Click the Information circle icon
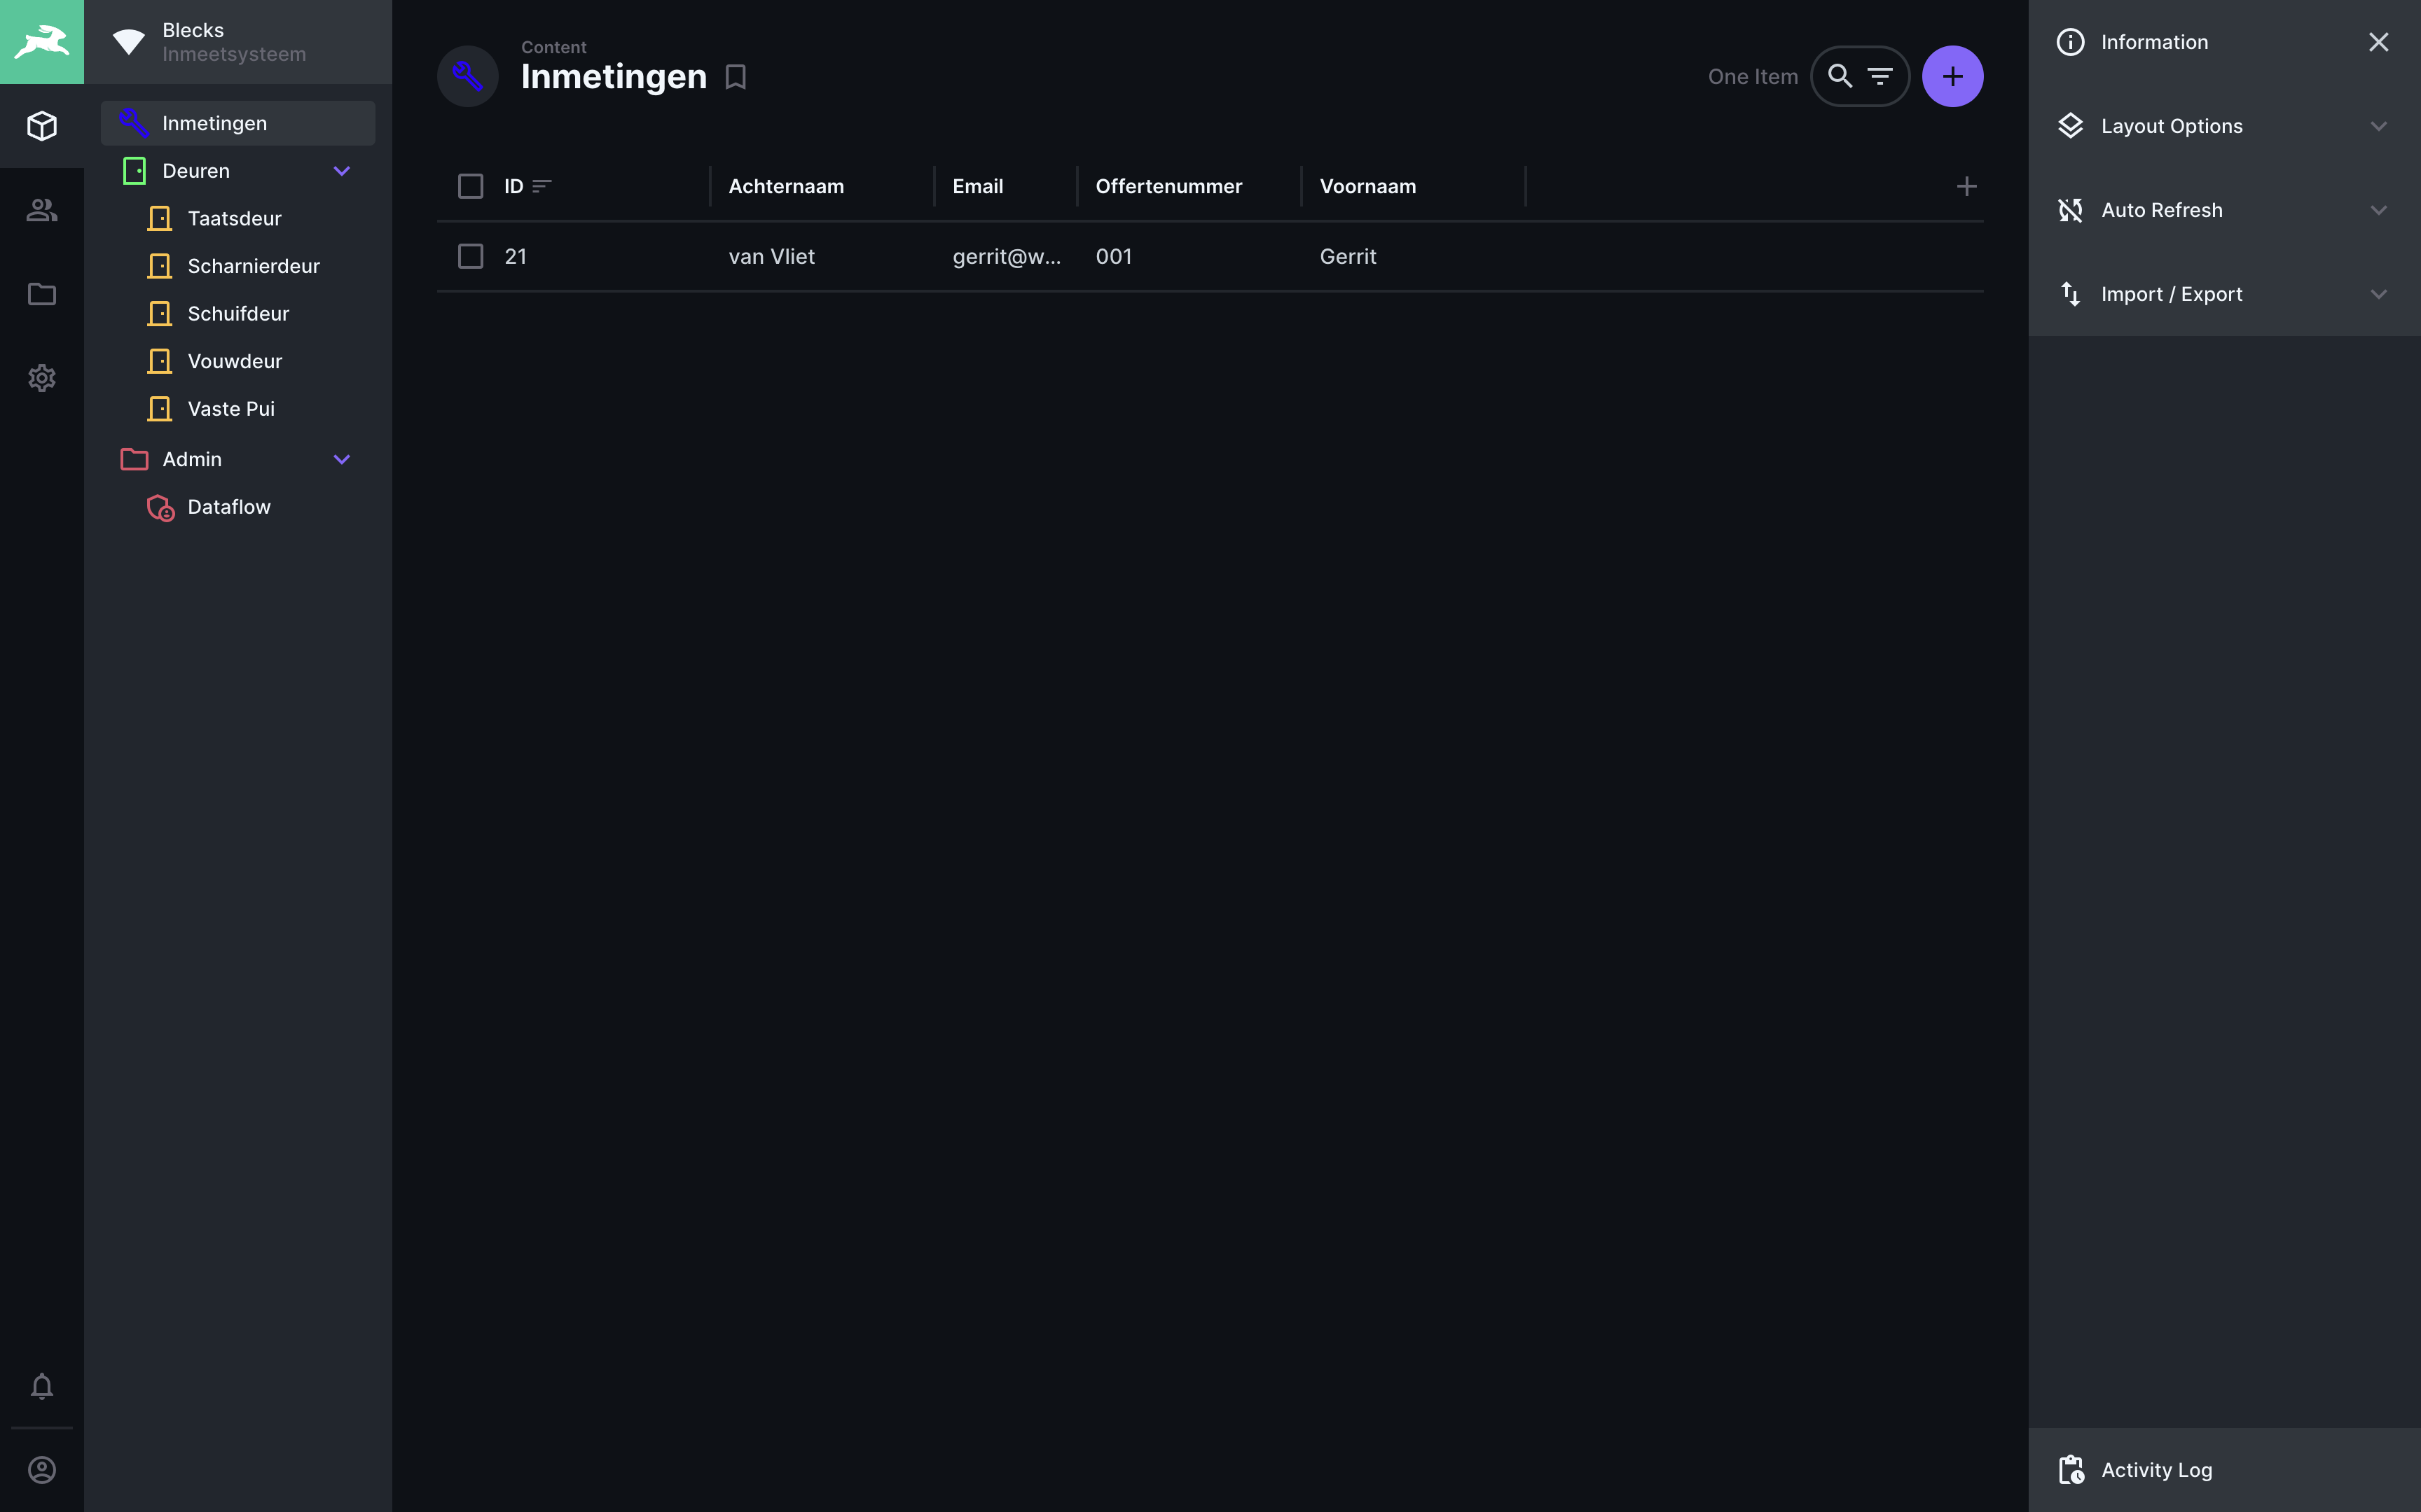This screenshot has width=2421, height=1512. 2070,42
